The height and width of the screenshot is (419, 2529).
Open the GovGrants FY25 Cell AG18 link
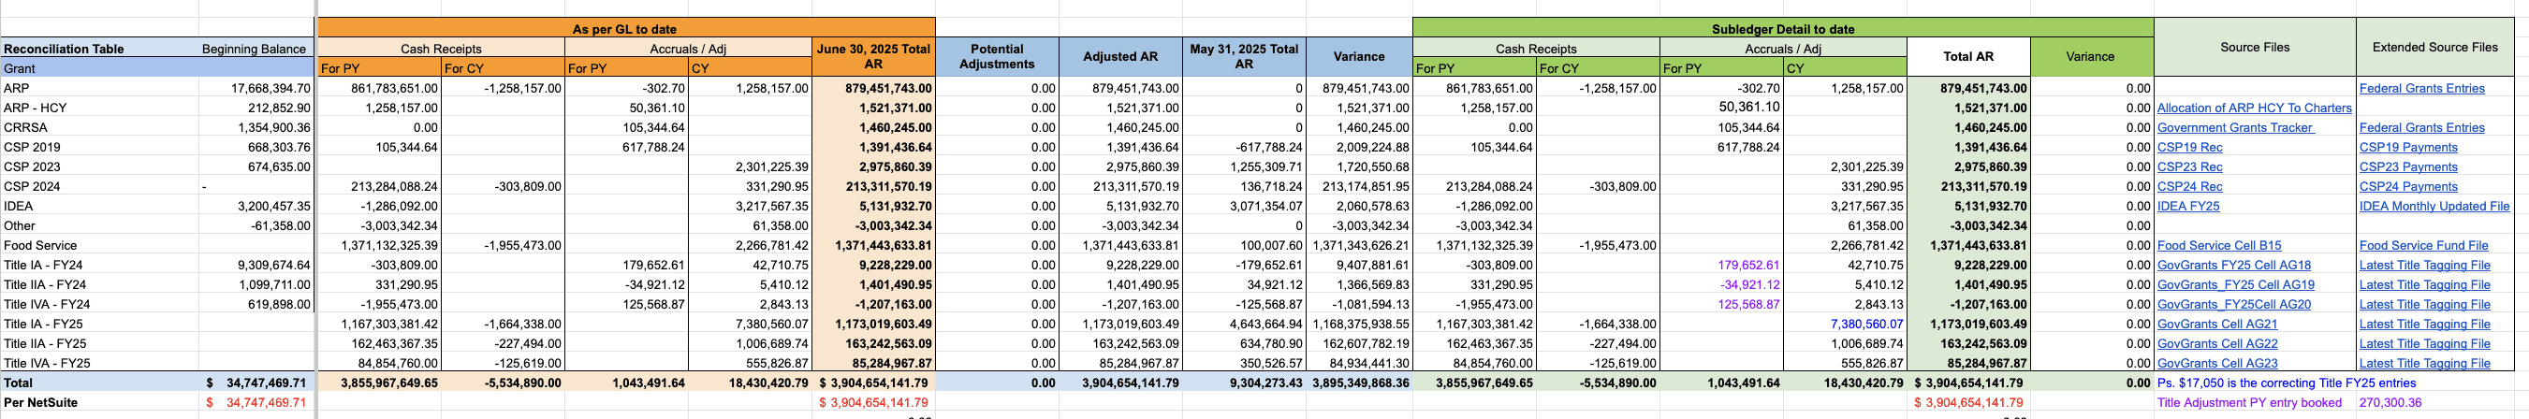point(2233,265)
